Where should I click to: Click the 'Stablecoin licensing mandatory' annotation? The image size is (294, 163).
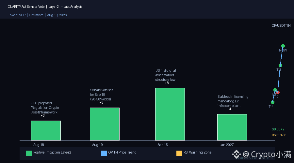tap(233, 101)
